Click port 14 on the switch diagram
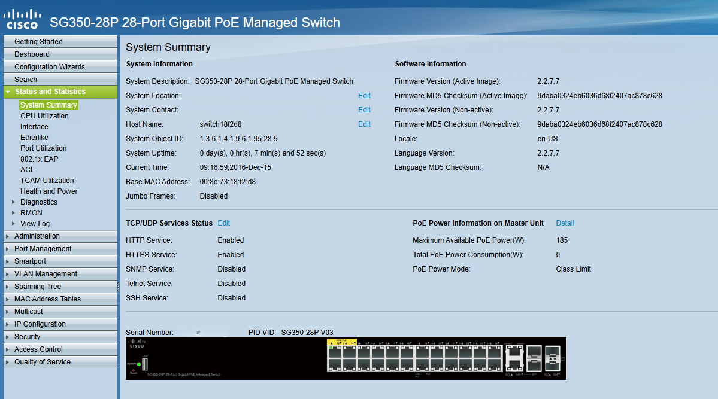Viewport: 718px width, 399px height. pos(349,365)
